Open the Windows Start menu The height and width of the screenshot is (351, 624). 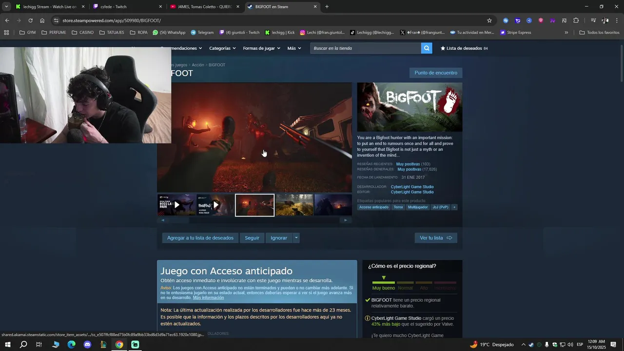click(8, 345)
